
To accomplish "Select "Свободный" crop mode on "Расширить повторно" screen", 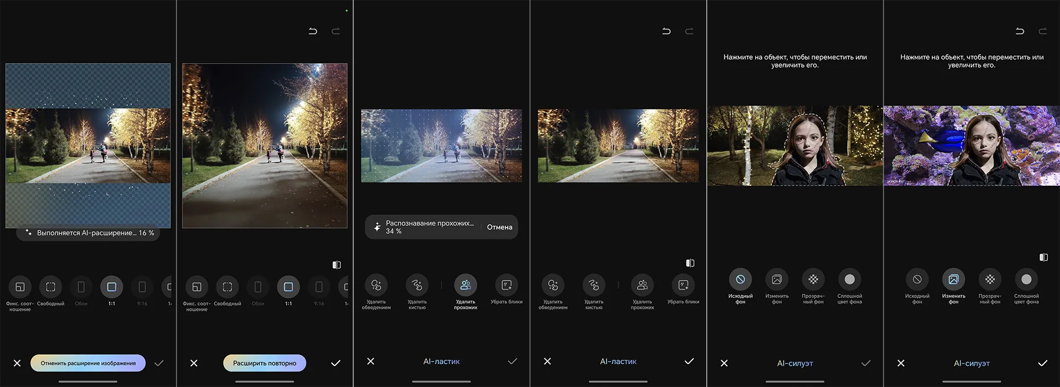I will tap(227, 287).
